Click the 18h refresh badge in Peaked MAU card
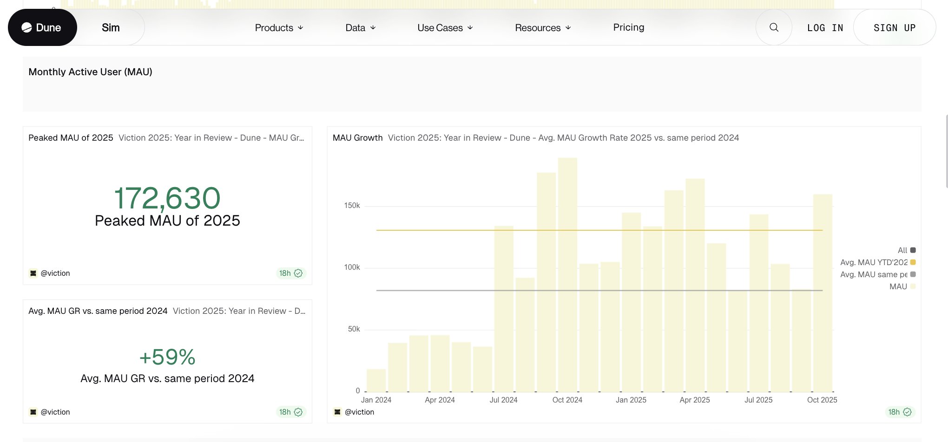 click(290, 273)
